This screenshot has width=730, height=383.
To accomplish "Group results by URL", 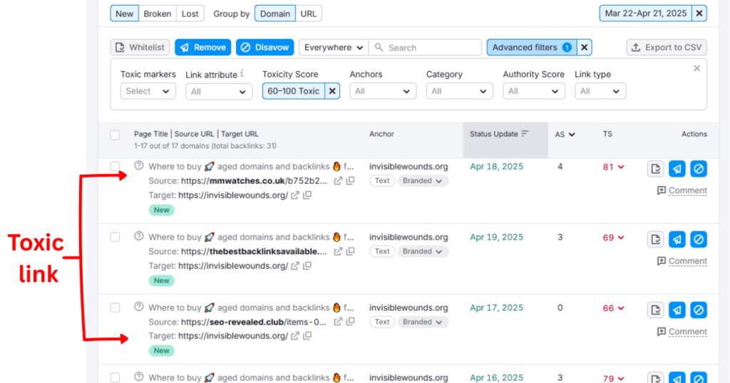I will [x=308, y=14].
